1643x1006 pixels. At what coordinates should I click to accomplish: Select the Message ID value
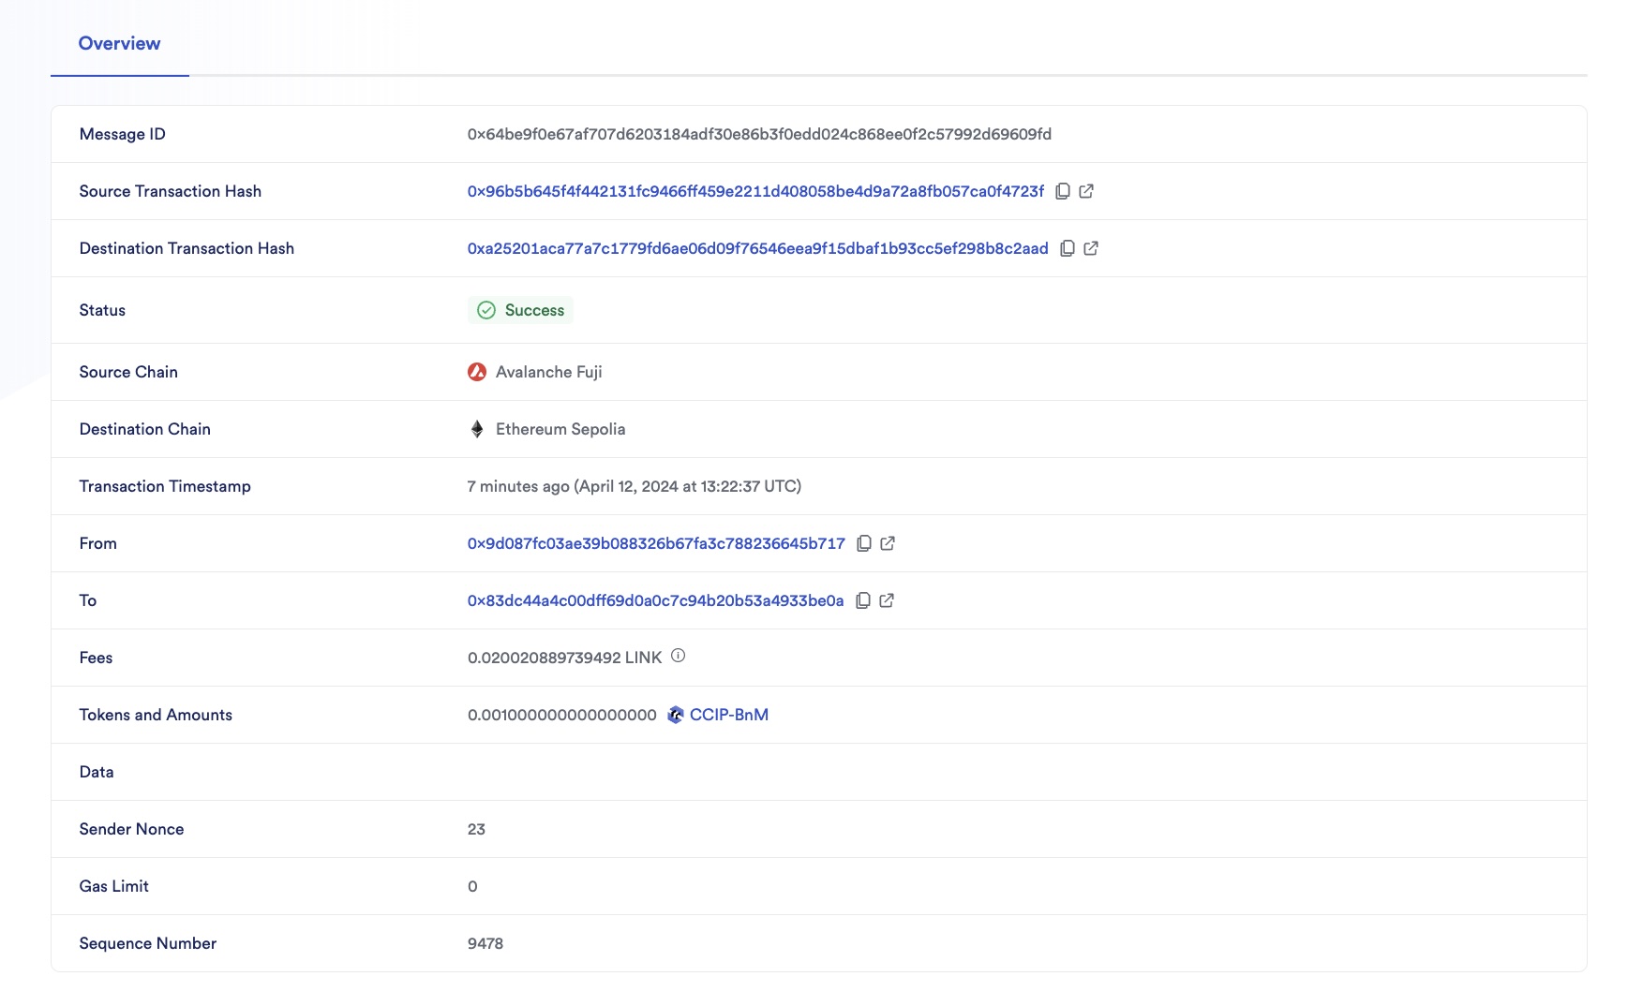click(759, 133)
